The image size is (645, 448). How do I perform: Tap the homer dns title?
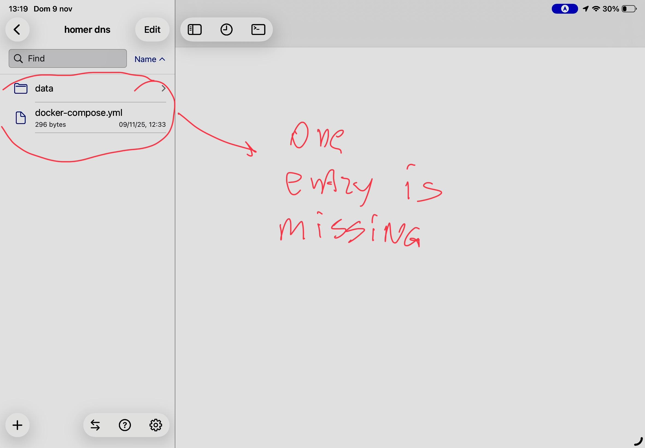click(87, 30)
